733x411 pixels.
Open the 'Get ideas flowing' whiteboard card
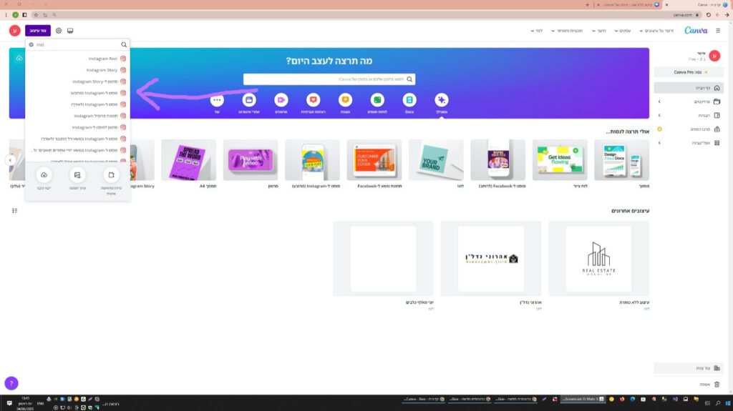coord(560,159)
